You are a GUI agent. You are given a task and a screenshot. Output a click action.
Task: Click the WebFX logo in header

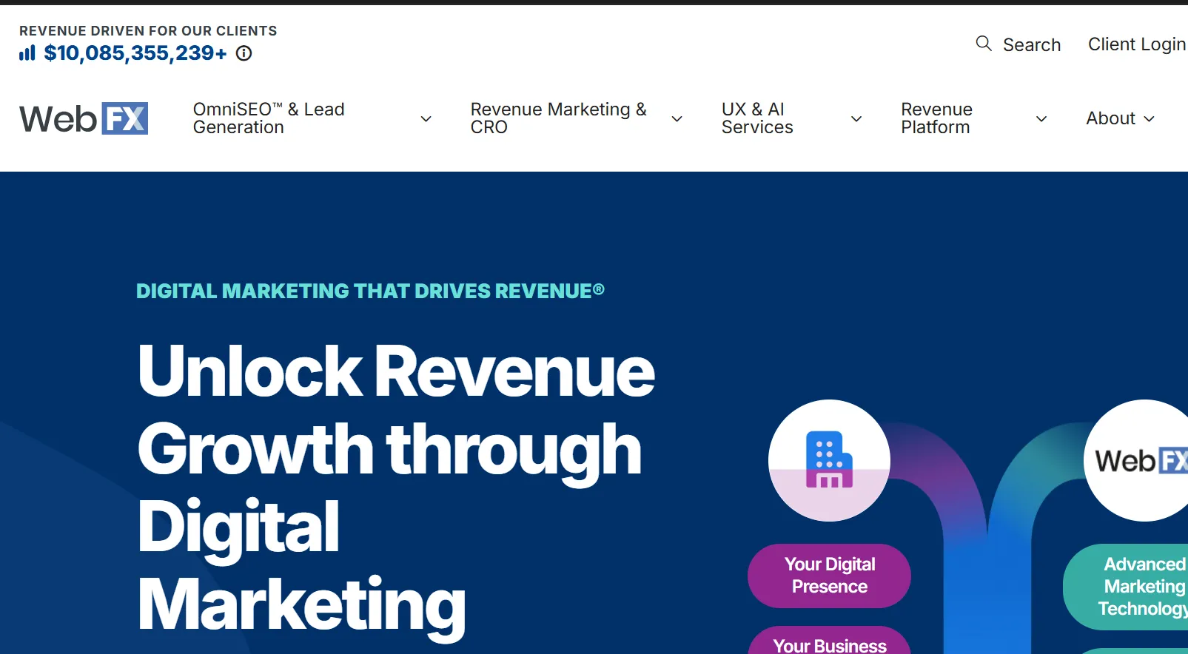[x=84, y=118]
